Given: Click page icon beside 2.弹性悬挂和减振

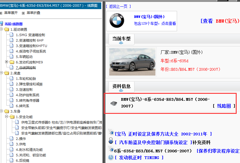Looking at the screenshot, I should (12, 84).
